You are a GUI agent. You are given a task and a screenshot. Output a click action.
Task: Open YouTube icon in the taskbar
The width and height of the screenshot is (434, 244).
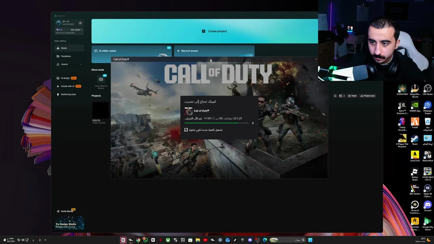(x=205, y=240)
